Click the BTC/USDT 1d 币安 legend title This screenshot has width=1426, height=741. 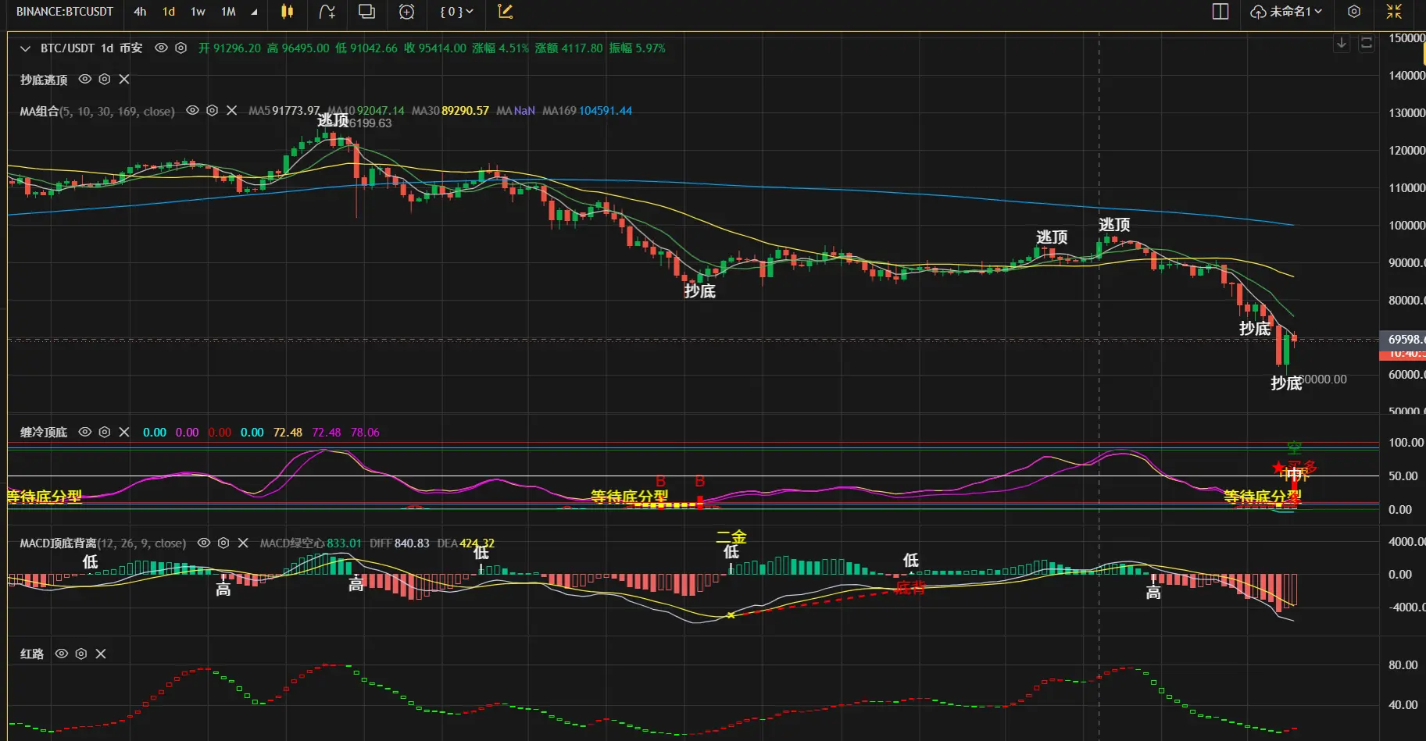point(91,48)
